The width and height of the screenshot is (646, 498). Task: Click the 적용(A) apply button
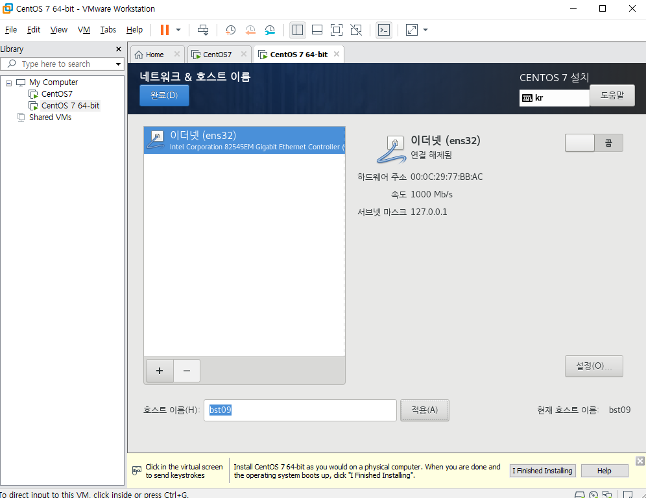pos(425,410)
